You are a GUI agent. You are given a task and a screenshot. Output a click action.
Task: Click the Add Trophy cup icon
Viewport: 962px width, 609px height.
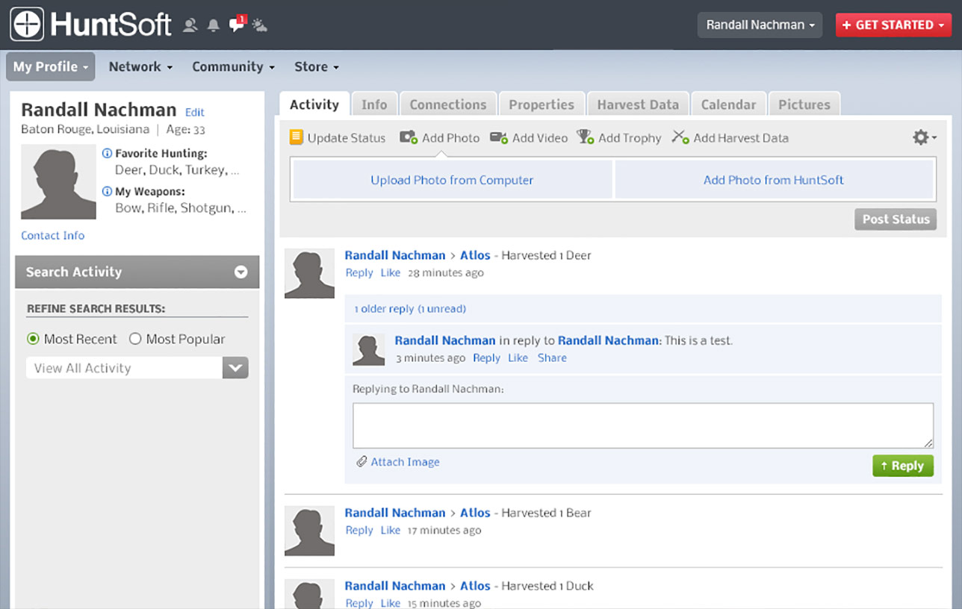[x=585, y=137]
